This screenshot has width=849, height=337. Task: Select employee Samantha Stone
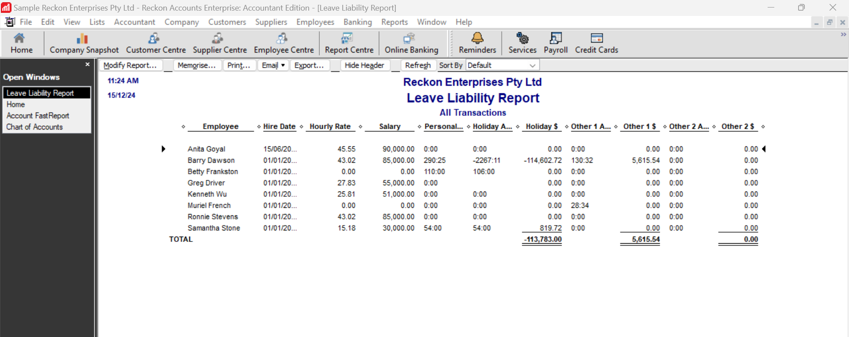214,228
